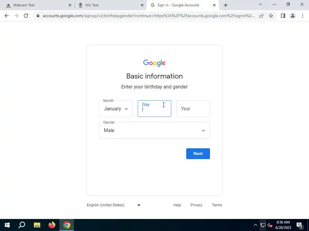
Task: Open Windows taskbar search
Action: pos(22,225)
